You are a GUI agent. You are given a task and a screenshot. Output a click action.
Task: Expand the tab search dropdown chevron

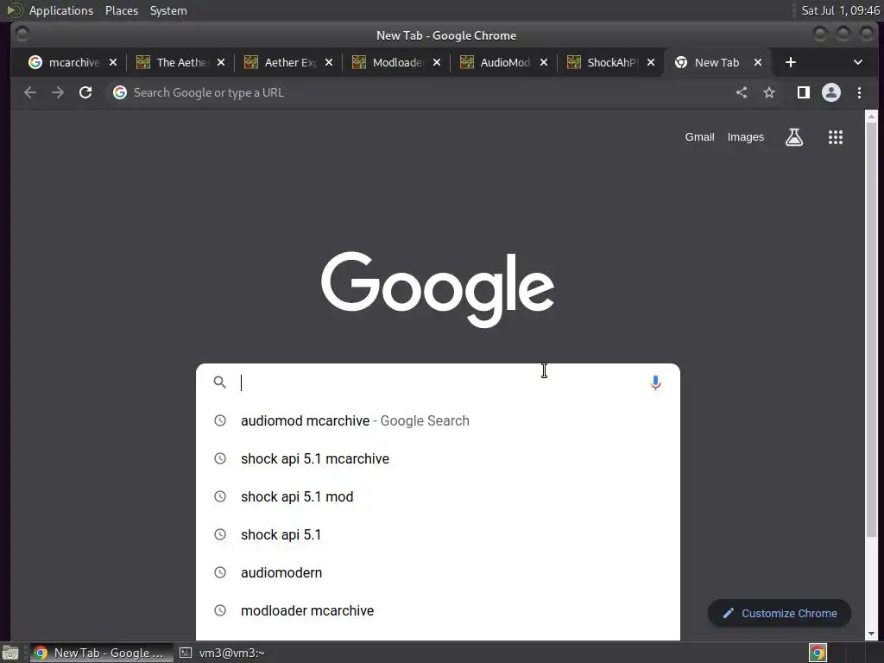coord(857,62)
